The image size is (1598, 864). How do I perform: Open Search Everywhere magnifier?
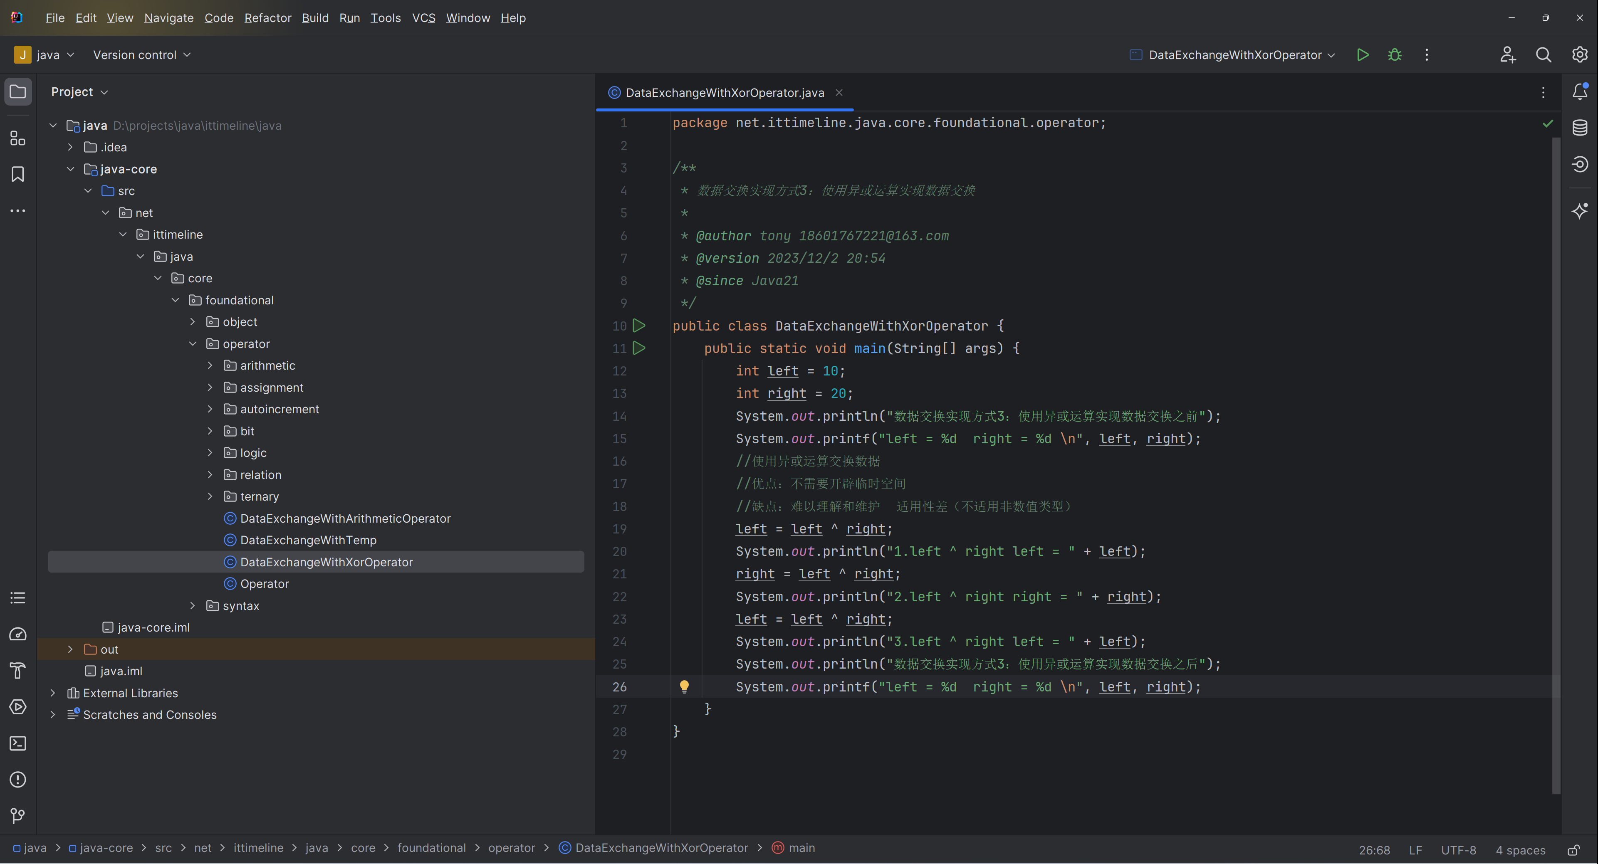(1544, 54)
